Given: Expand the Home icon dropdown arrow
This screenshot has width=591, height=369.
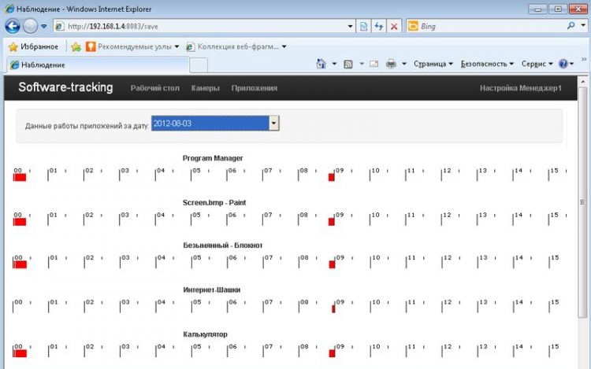Looking at the screenshot, I should (x=334, y=64).
